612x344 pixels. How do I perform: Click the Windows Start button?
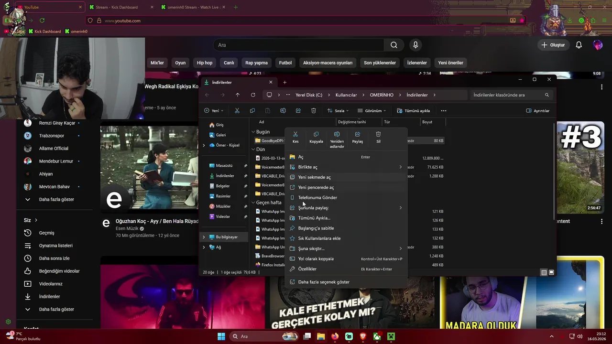click(221, 336)
